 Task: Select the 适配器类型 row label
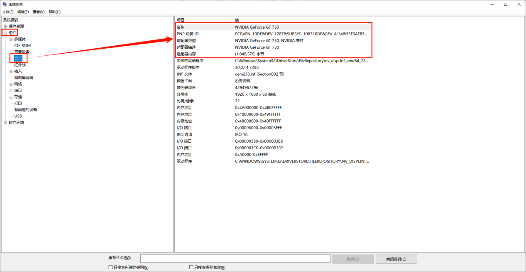click(x=186, y=41)
